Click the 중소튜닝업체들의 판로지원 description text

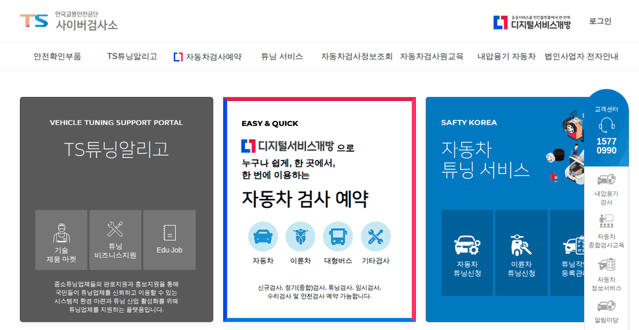click(x=116, y=297)
